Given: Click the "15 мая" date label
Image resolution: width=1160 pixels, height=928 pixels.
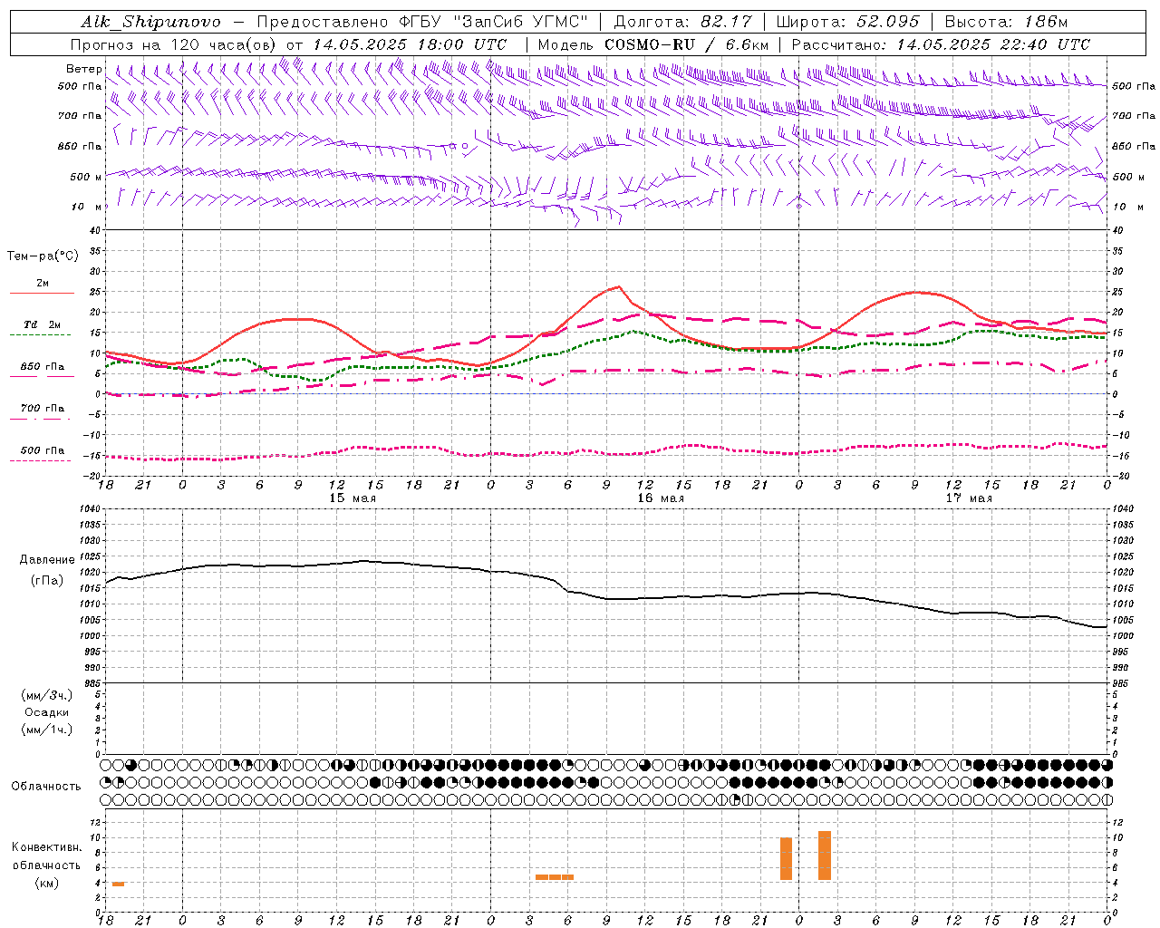Looking at the screenshot, I should point(353,498).
